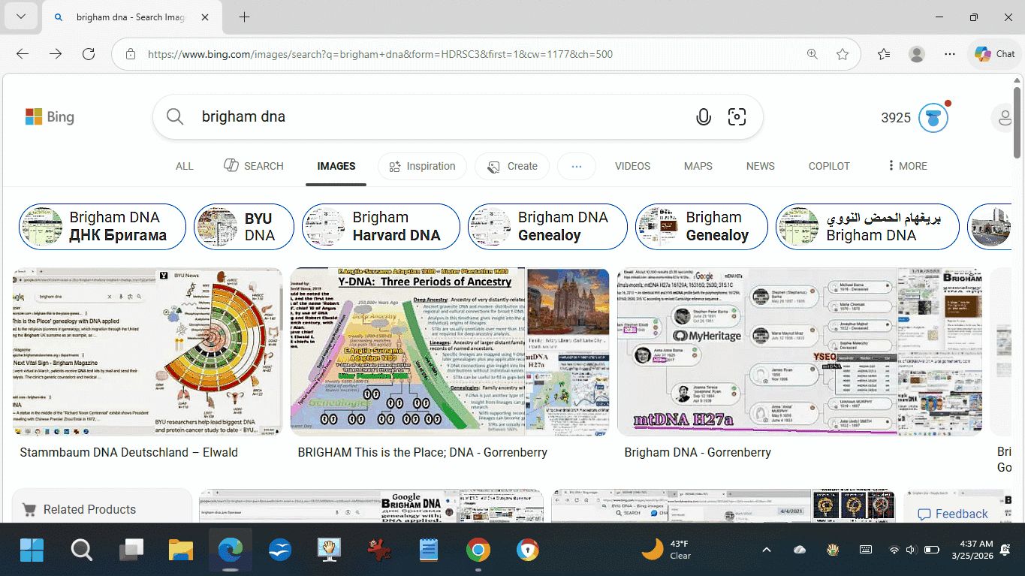Click the Microsoft Rewards medal icon
Screen dimensions: 1025x576
(x=933, y=117)
